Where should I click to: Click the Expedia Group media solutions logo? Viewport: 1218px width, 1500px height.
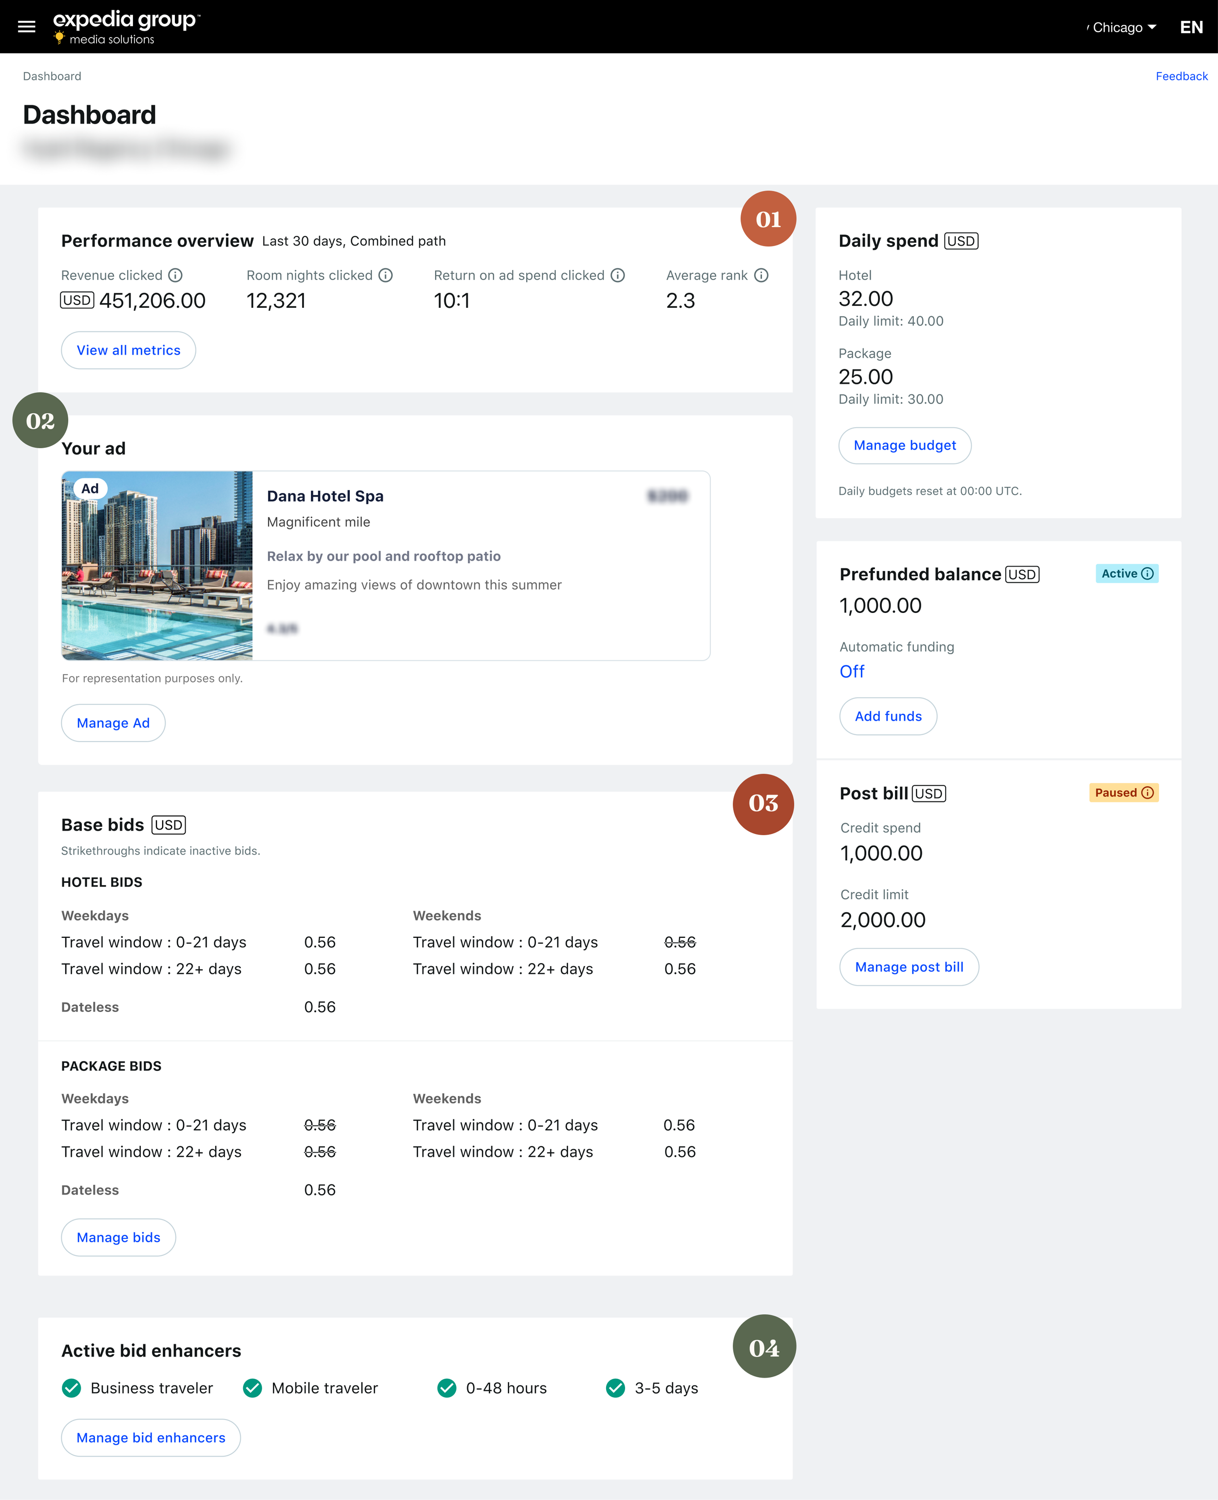[126, 27]
